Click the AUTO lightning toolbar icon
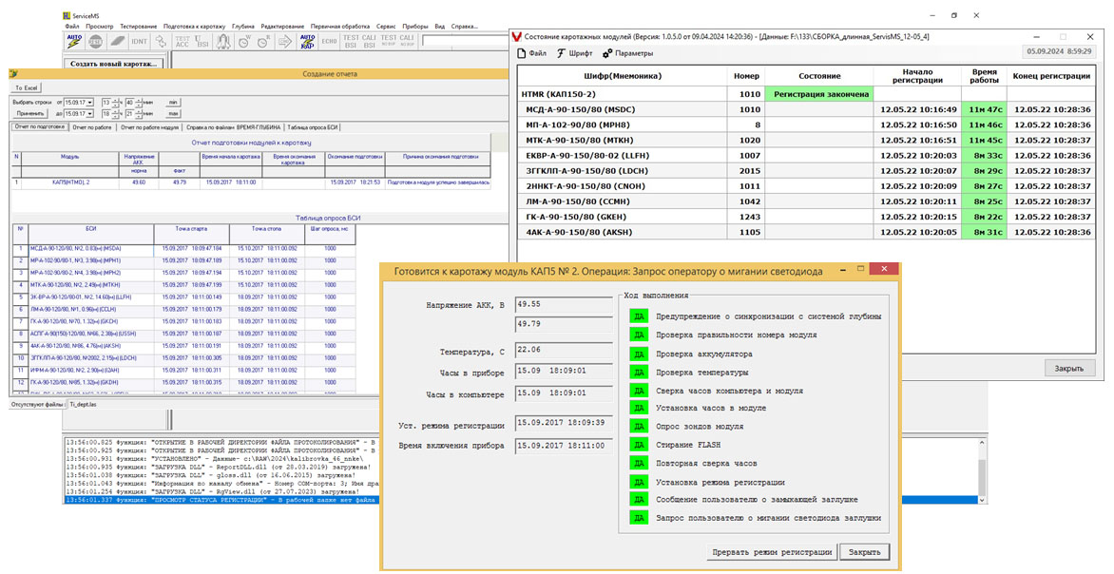The image size is (1114, 574). [x=74, y=41]
